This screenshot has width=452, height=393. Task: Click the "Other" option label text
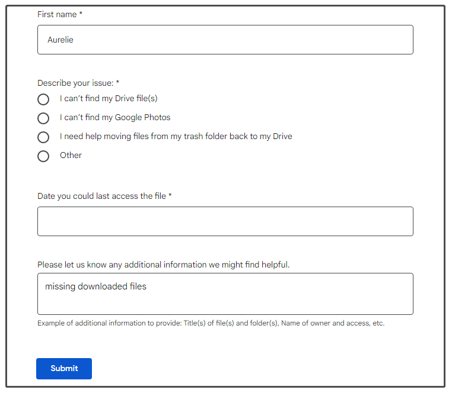click(71, 155)
